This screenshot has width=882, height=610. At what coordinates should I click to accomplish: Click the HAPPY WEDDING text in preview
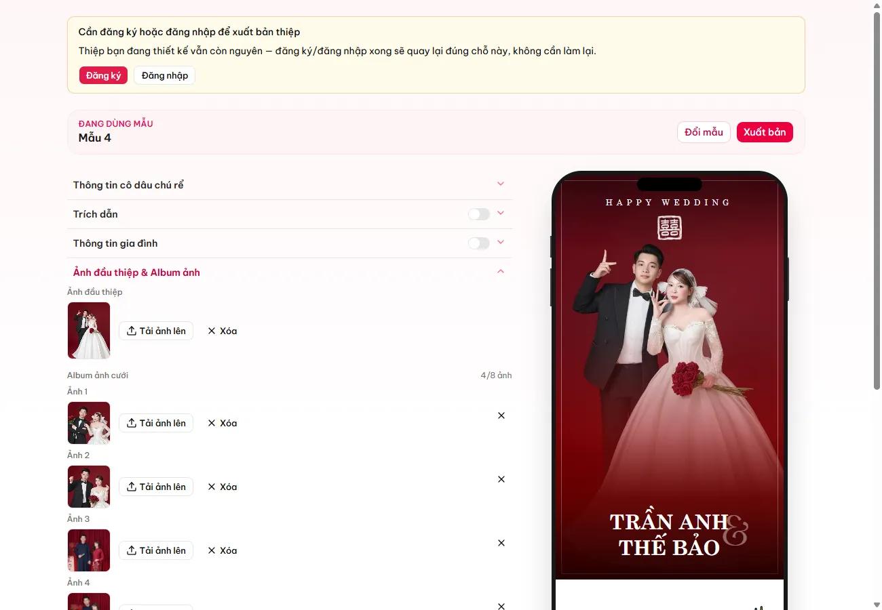[668, 202]
